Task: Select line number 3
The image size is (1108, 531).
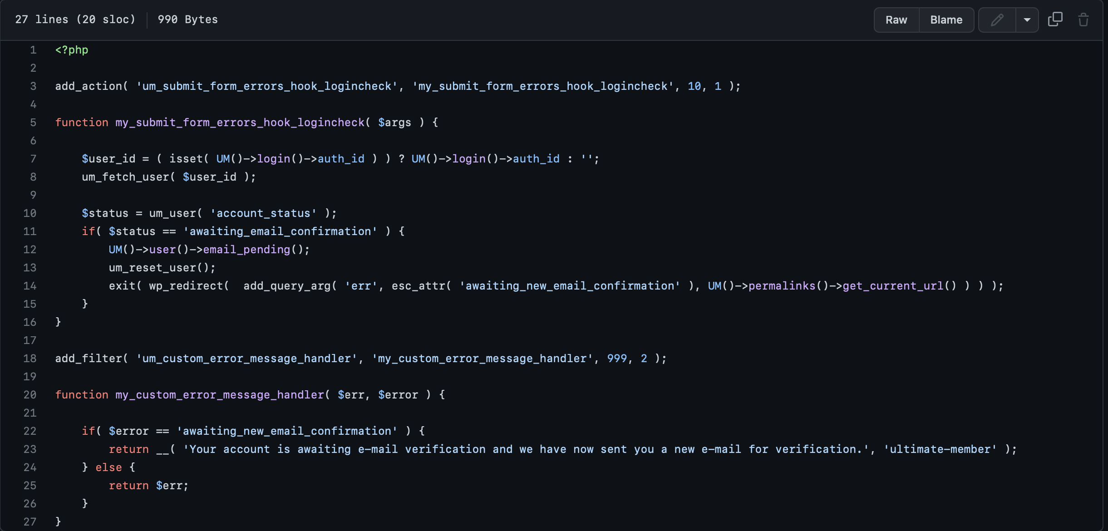Action: [33, 86]
